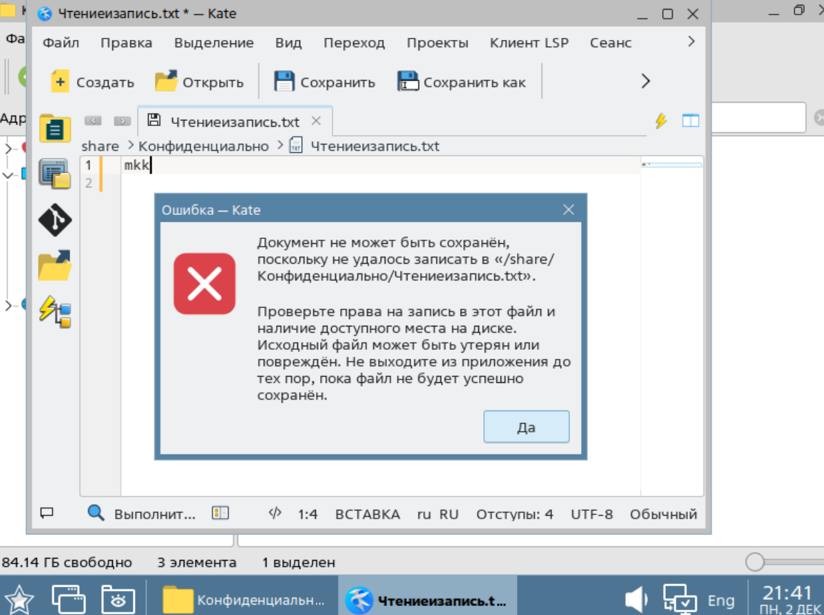Click the split view icon near tabs
Viewport: 824px width, 615px height.
(690, 121)
